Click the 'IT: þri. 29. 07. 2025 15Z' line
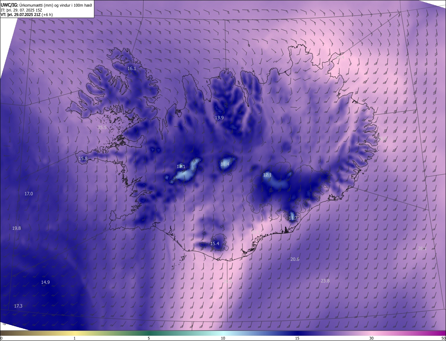 point(22,10)
